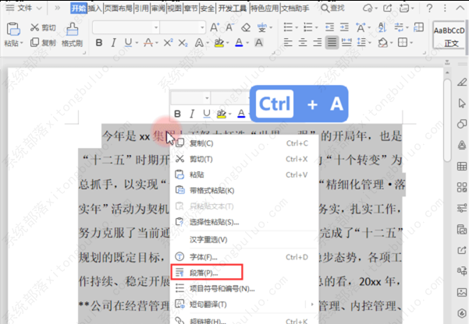Viewport: 469px width, 324px height.
Task: Click the bulleted list icon
Action: point(288,27)
